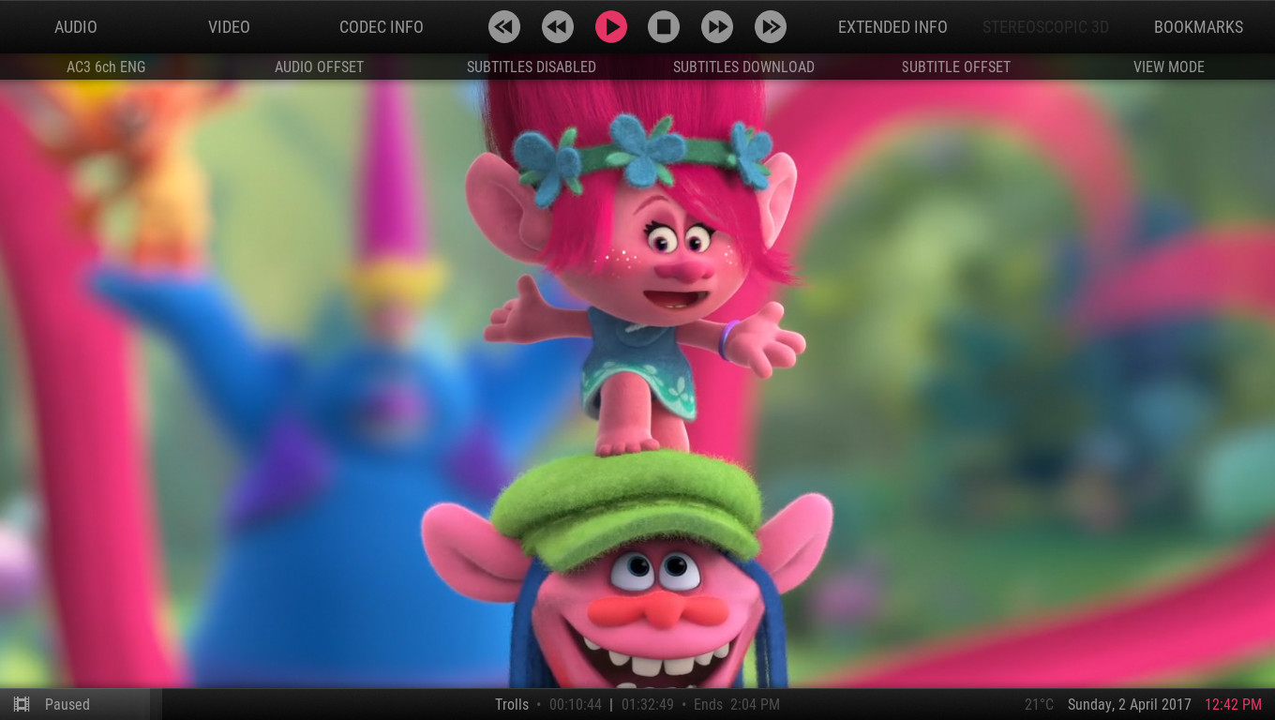This screenshot has height=720, width=1275.
Task: Open the Video settings menu
Action: pos(229,27)
